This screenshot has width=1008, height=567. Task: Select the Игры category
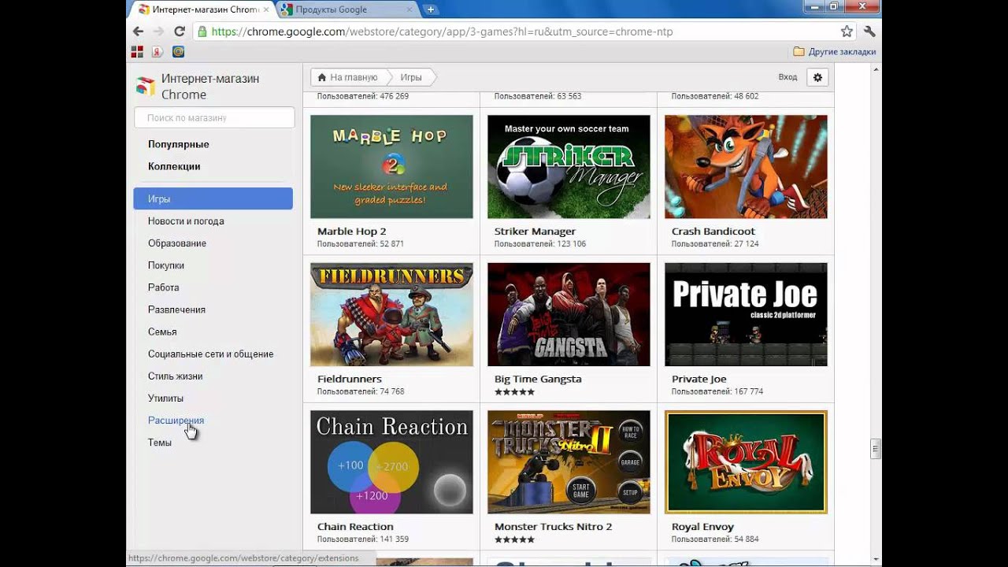point(213,199)
